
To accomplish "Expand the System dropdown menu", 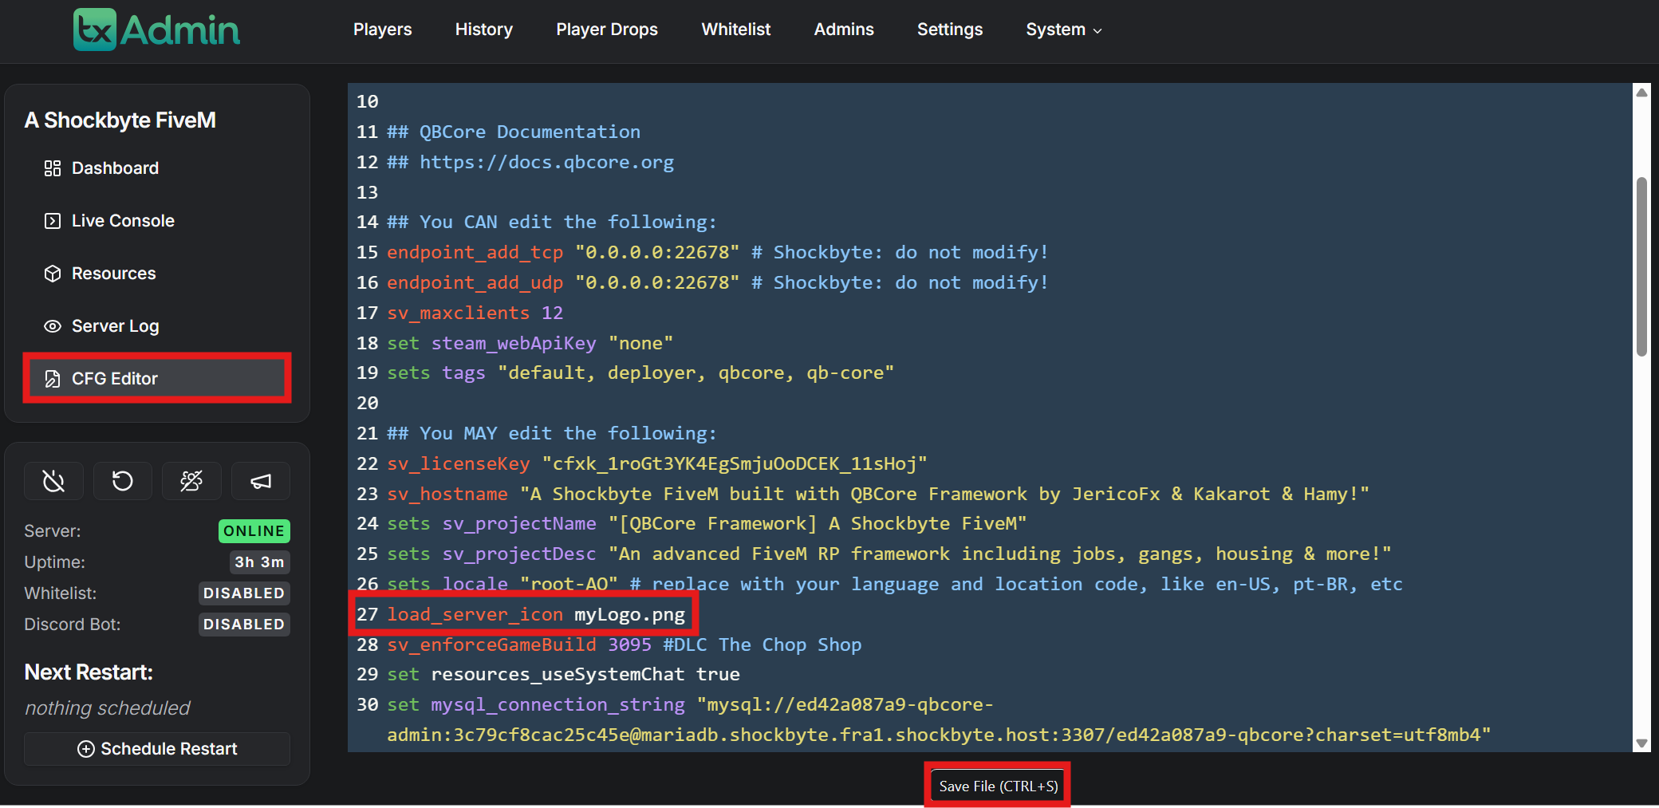I will coord(1063,30).
